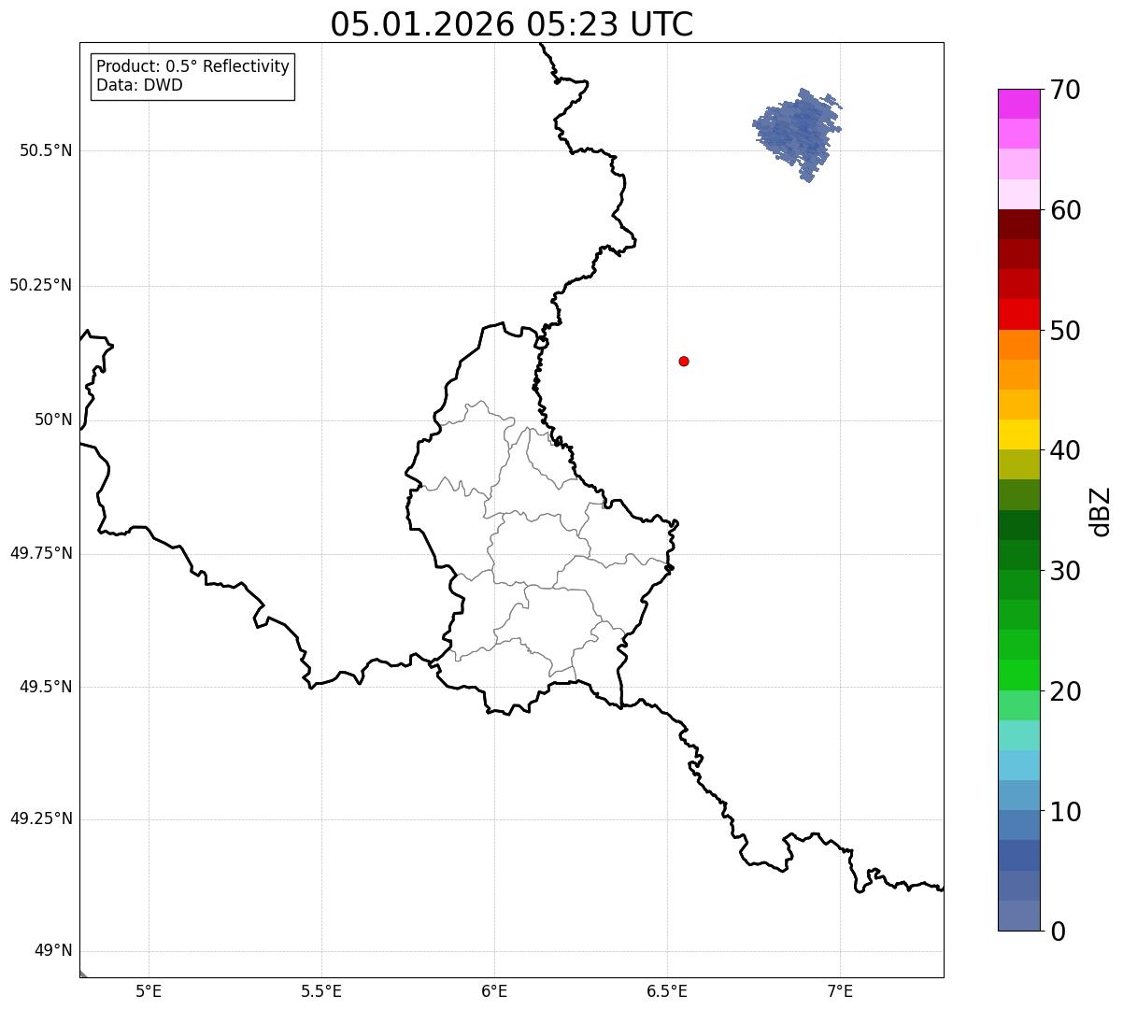Click the colorbar tick label 30

point(1065,571)
